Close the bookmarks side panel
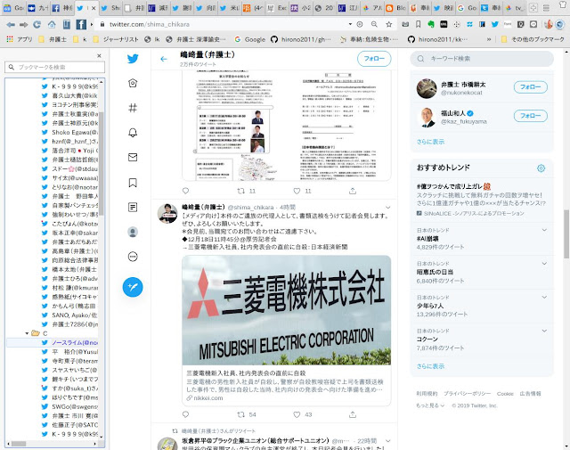 99,55
